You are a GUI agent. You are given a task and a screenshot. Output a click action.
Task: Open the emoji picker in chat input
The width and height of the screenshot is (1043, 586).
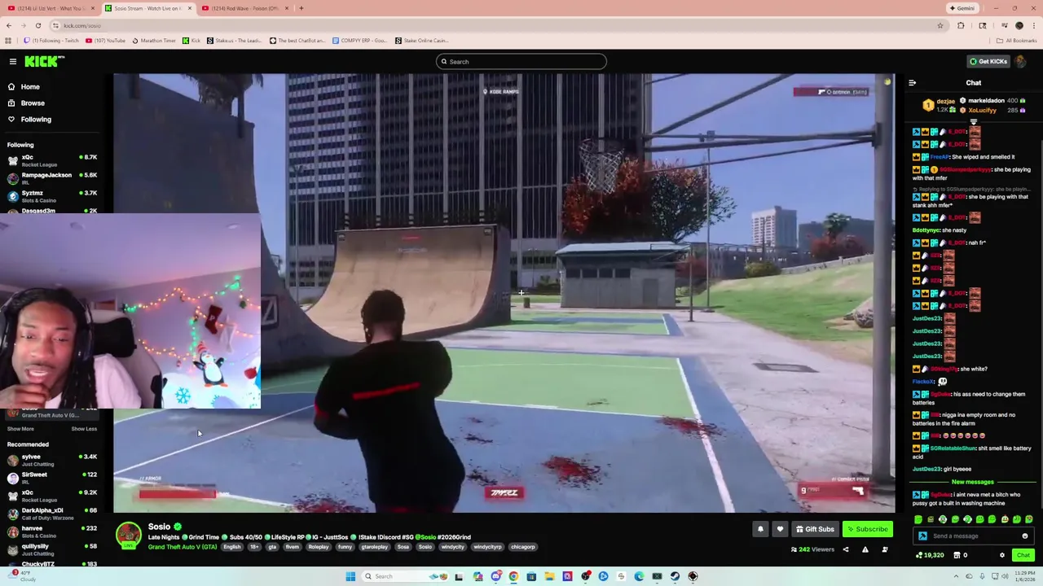(x=1025, y=536)
